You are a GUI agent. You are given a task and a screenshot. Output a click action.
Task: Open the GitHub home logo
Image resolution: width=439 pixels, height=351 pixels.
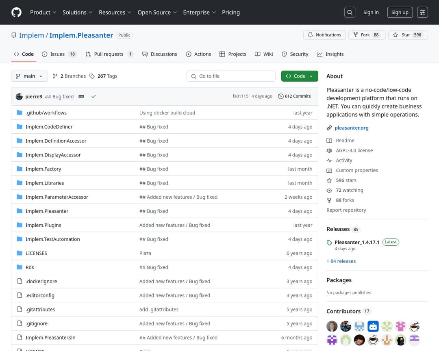(x=17, y=12)
